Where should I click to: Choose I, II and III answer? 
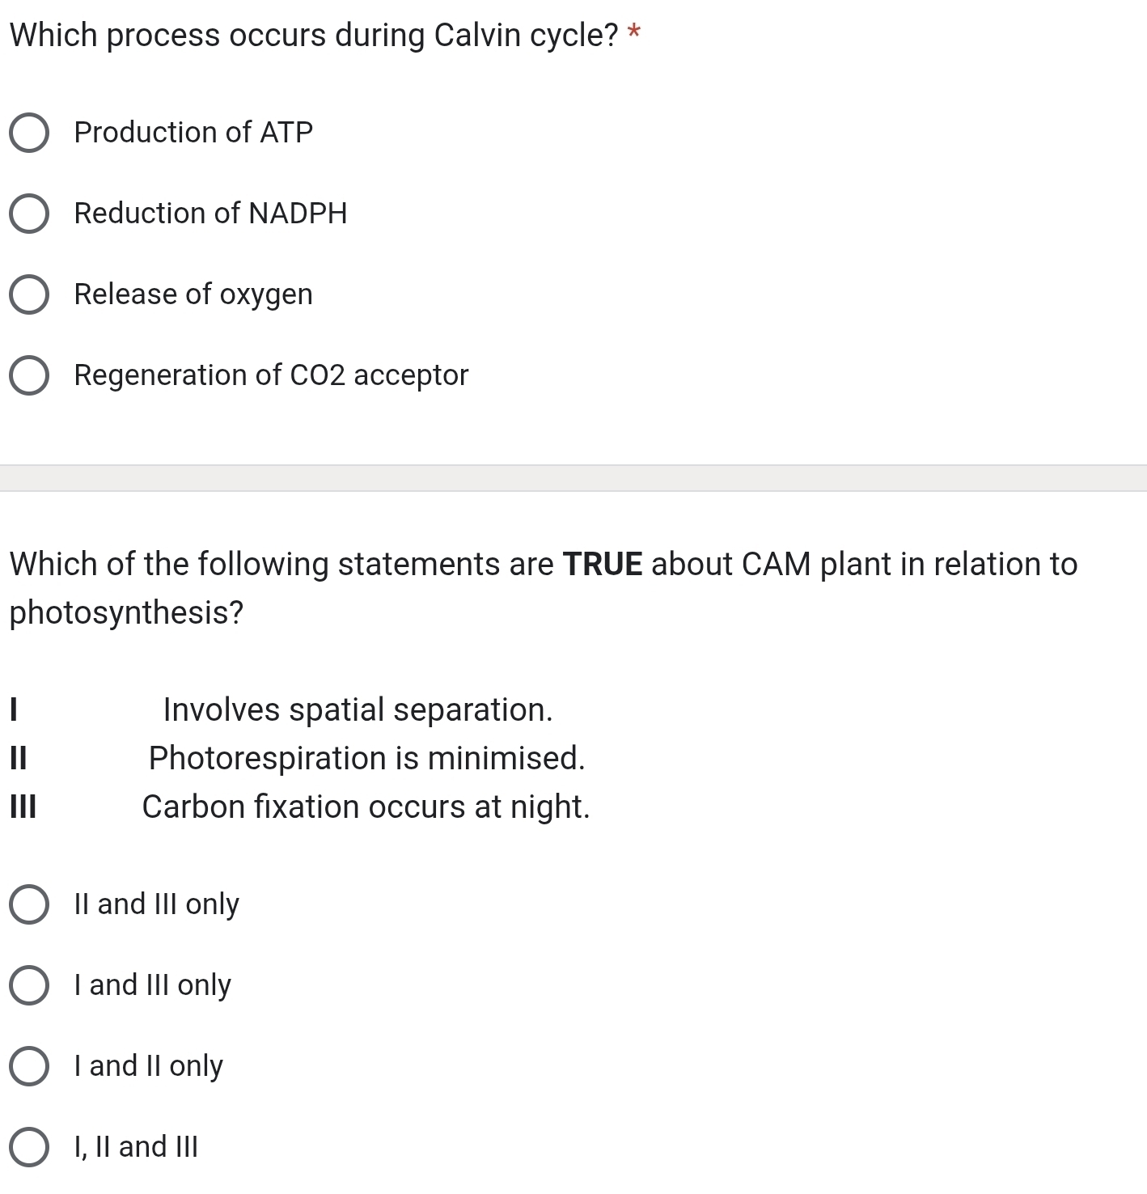click(x=29, y=1146)
